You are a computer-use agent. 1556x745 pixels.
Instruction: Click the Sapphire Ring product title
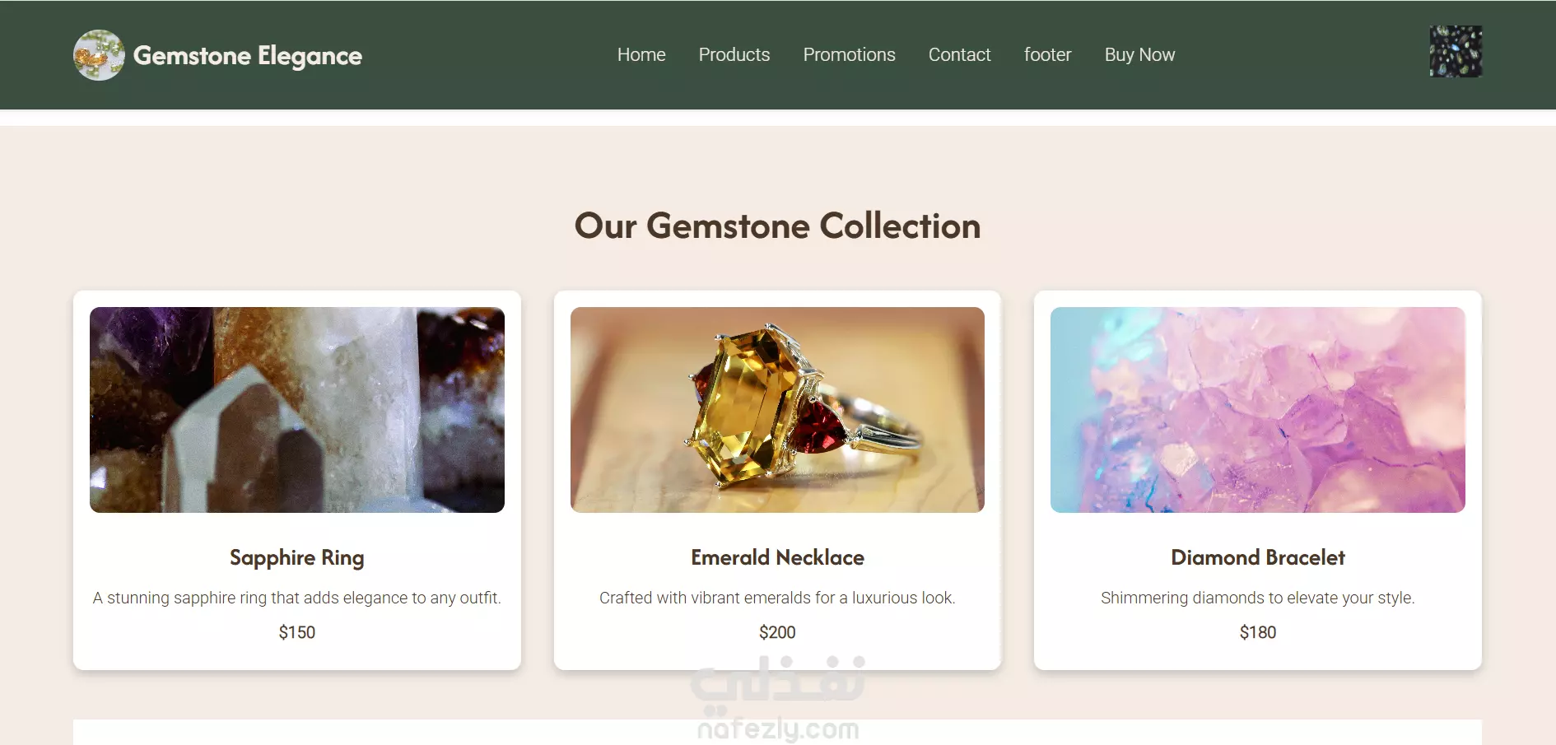tap(297, 558)
